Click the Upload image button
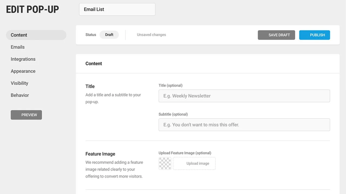This screenshot has width=346, height=194. click(x=198, y=163)
